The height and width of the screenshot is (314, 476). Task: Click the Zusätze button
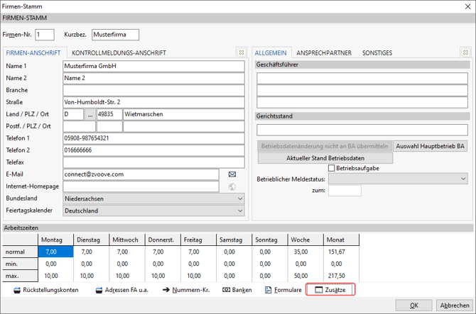coord(330,290)
